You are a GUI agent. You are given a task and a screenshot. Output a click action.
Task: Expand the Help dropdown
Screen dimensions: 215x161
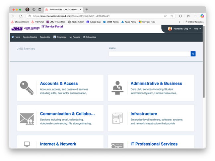(x=197, y=29)
